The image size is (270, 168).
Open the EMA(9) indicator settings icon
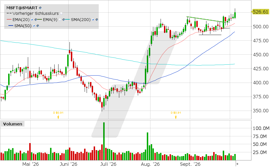click(64, 20)
